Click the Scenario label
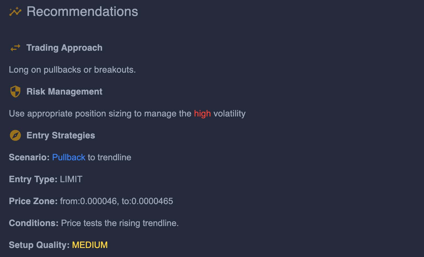The image size is (424, 257). point(29,157)
